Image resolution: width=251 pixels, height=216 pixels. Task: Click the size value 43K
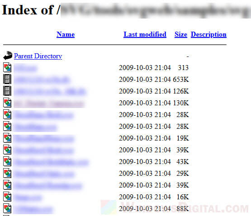pos(183,162)
